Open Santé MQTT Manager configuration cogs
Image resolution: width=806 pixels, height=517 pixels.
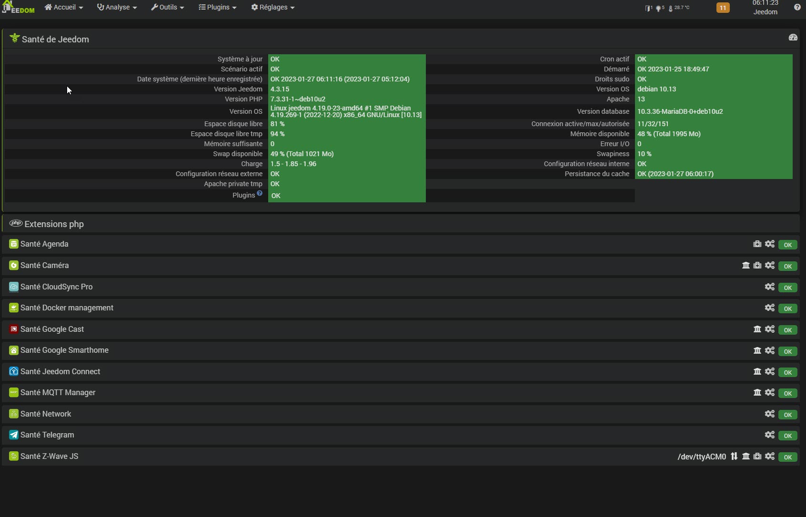pyautogui.click(x=770, y=392)
